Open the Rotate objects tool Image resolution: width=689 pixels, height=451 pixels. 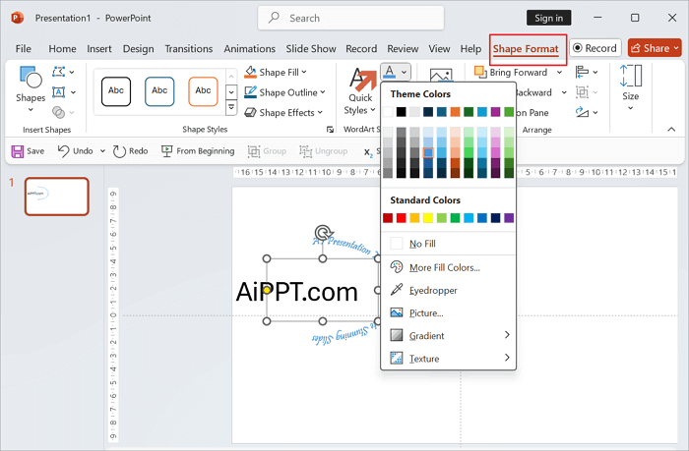point(582,113)
